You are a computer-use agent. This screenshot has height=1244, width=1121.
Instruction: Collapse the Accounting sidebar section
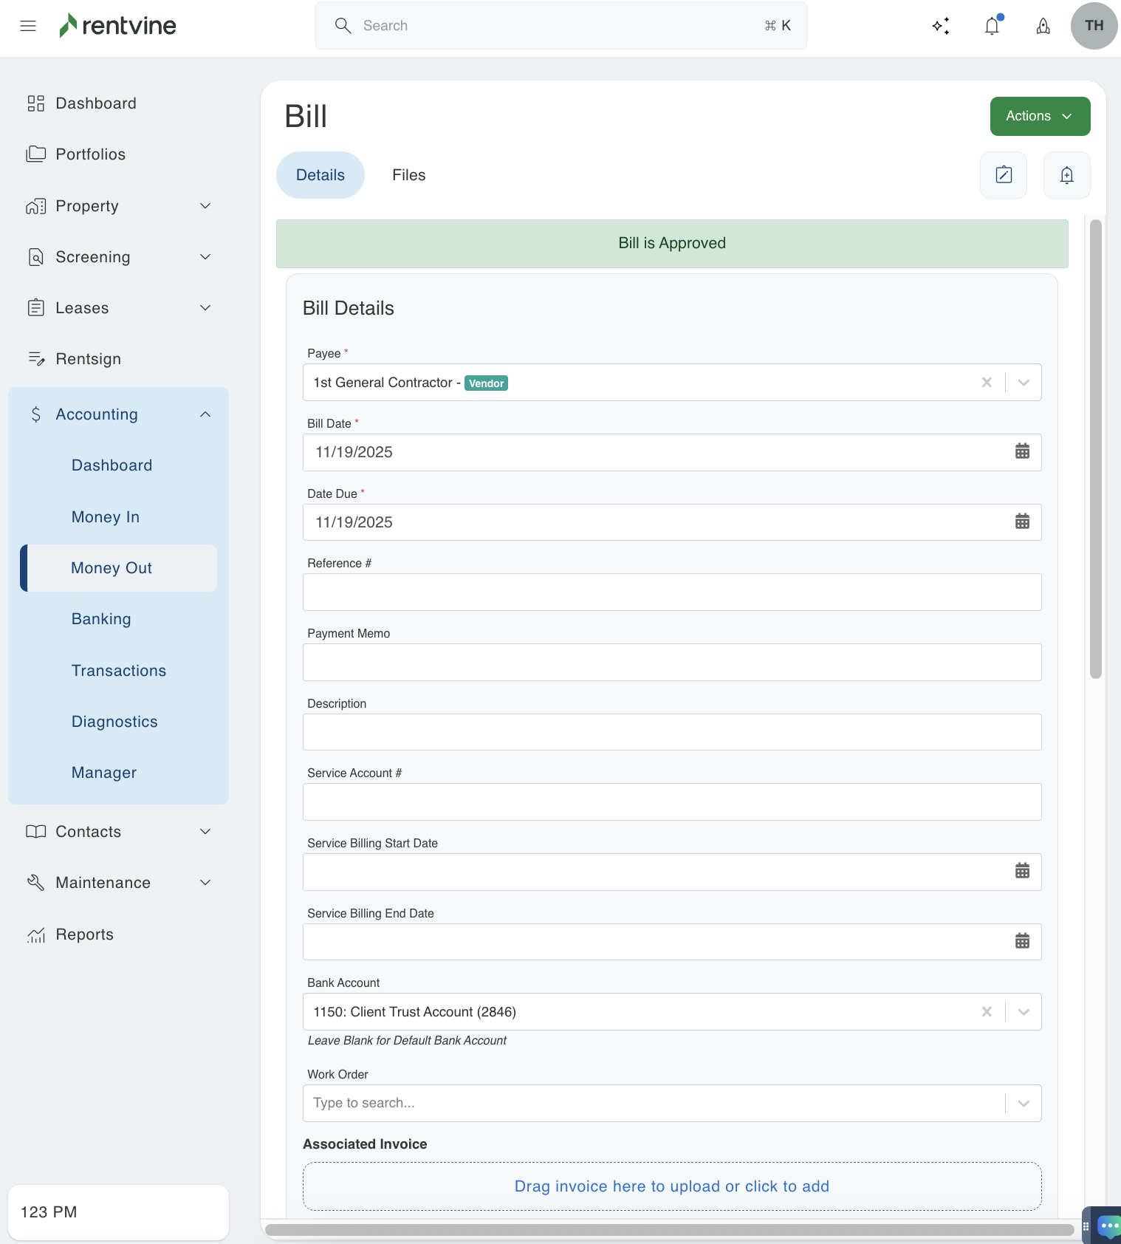click(205, 414)
